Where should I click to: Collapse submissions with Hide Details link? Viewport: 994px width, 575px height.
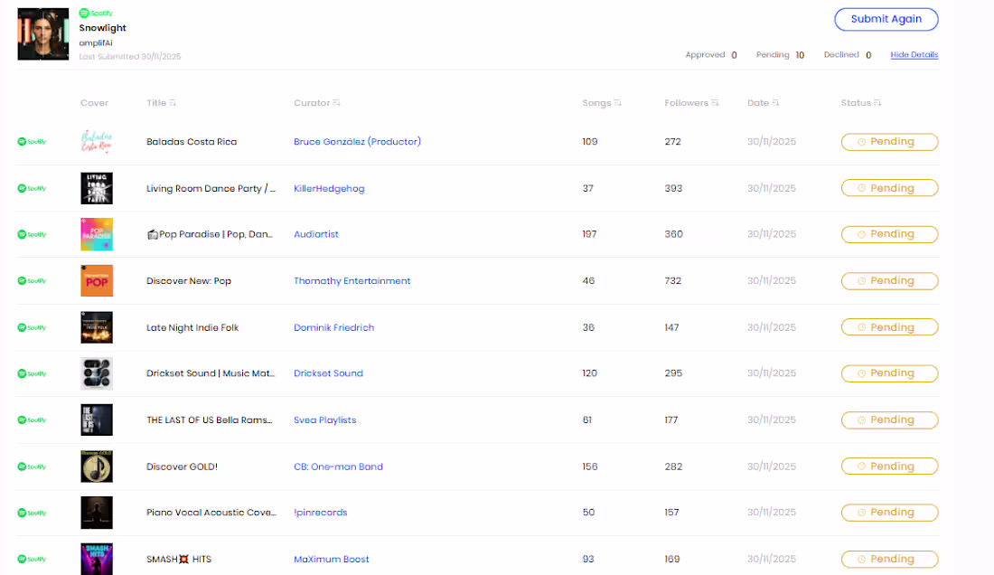click(914, 54)
